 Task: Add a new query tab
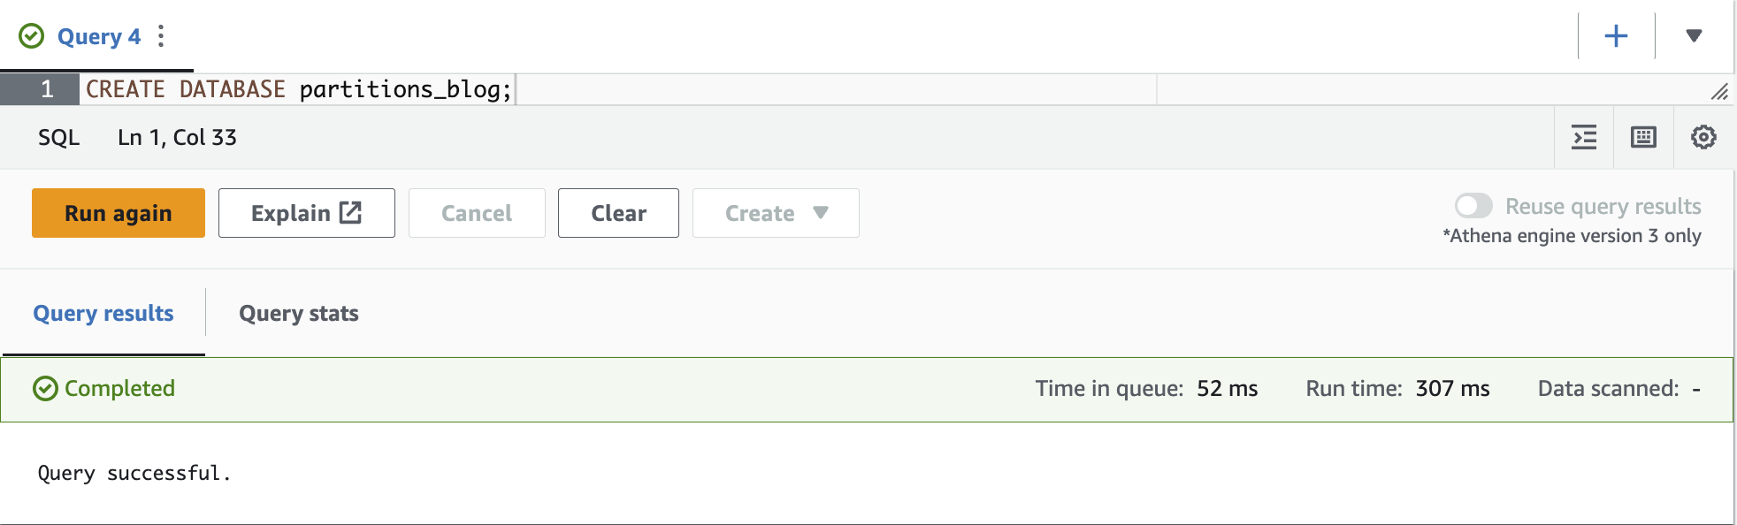1616,36
